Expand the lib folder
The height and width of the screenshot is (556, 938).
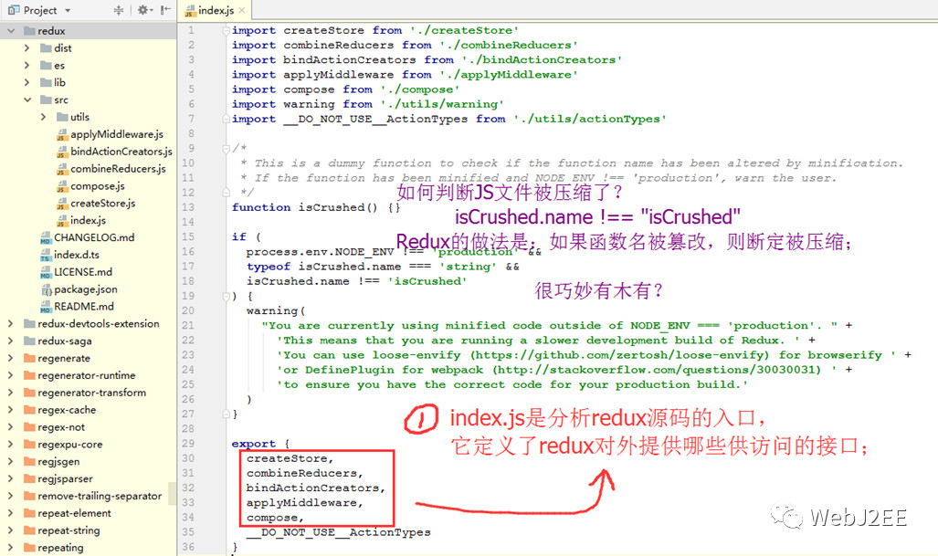[x=26, y=82]
